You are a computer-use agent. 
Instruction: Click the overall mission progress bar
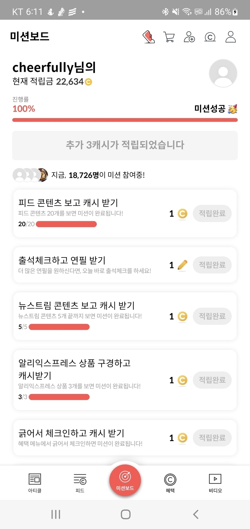(125, 120)
